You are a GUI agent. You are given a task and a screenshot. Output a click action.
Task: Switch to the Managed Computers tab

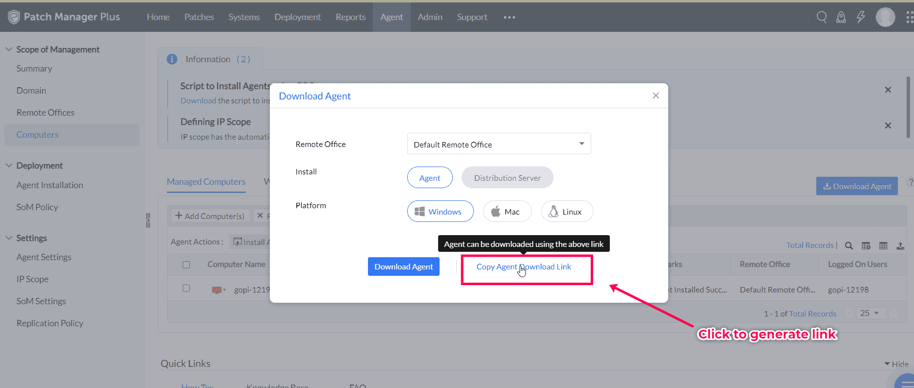(206, 182)
